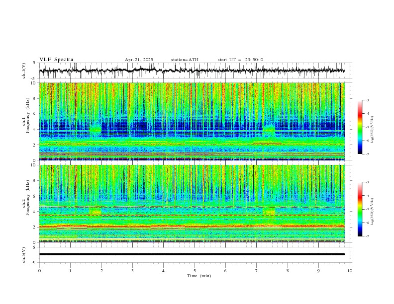Image resolution: width=394 pixels, height=304 pixels.
Task: Click time axis tick "6"
Action: [225, 271]
